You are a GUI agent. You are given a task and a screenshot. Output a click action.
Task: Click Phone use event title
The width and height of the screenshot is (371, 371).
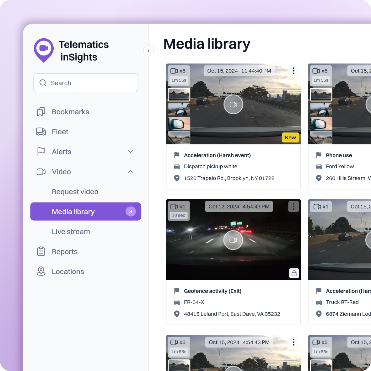click(x=339, y=155)
